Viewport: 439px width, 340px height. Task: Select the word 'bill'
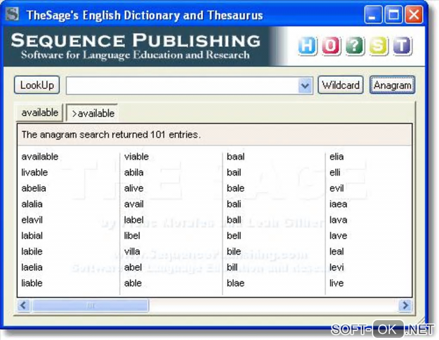click(232, 268)
